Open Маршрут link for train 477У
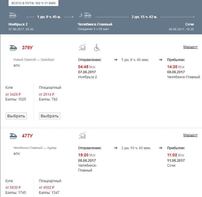Image resolution: width=202 pixels, height=197 pixels. [x=190, y=135]
